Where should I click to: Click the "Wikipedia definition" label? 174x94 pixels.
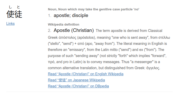click(x=63, y=24)
